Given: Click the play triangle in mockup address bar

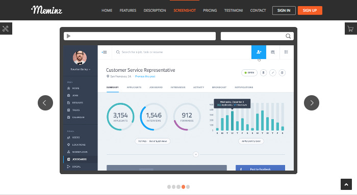Looking at the screenshot, I should 68,36.
